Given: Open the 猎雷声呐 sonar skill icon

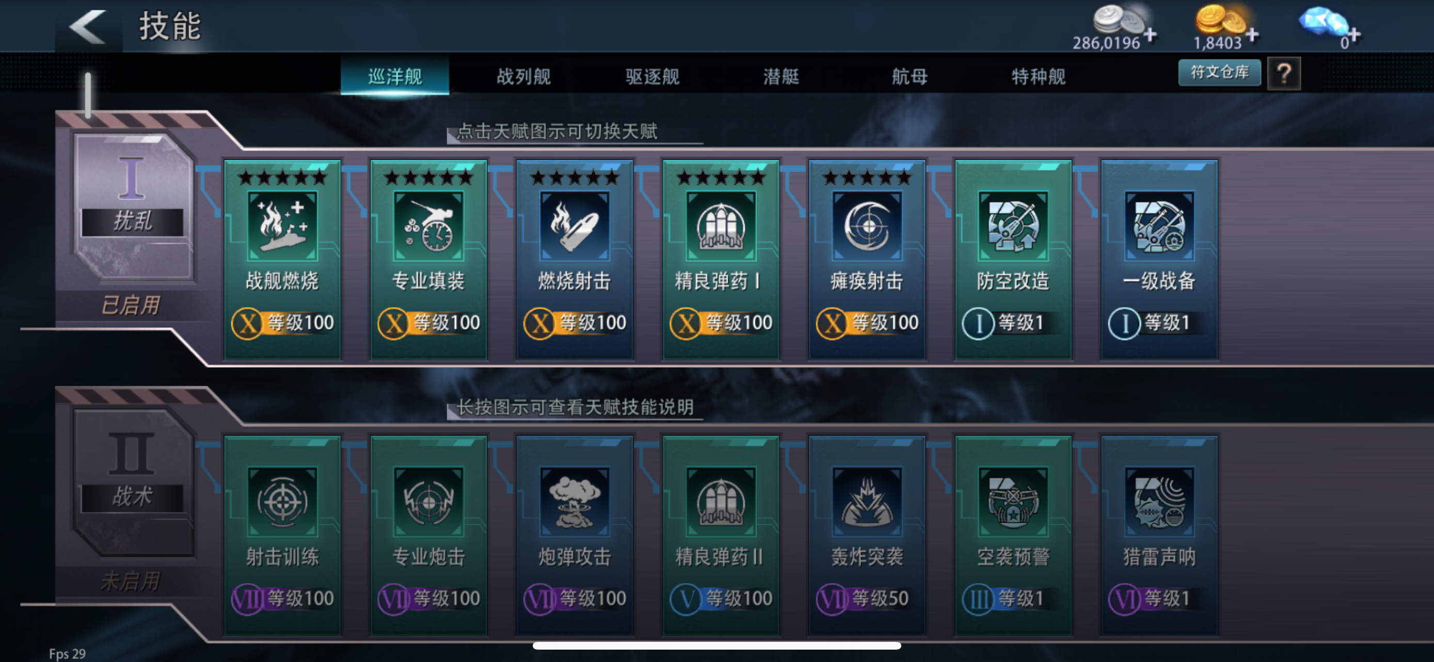Looking at the screenshot, I should (1159, 501).
